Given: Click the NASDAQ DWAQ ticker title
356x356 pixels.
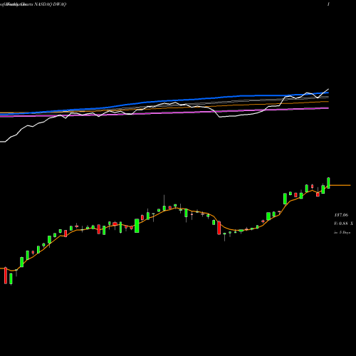Looking at the screenshot, I should click(51, 4).
